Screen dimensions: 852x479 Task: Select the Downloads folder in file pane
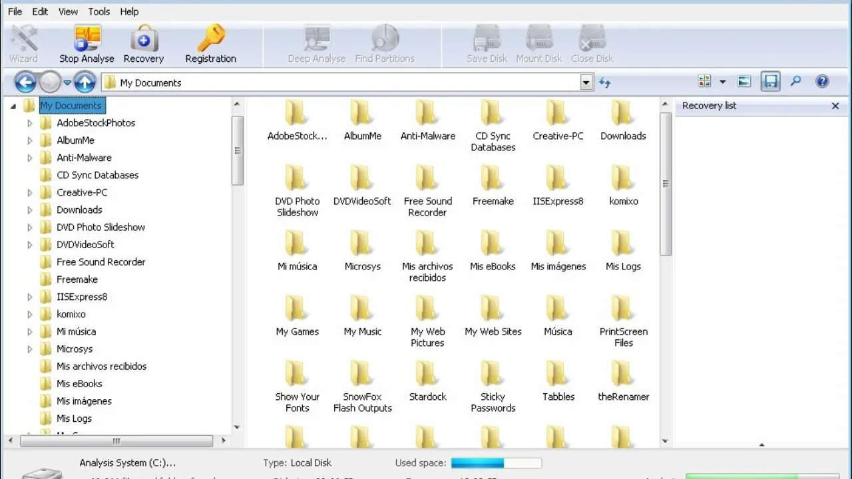pyautogui.click(x=623, y=120)
